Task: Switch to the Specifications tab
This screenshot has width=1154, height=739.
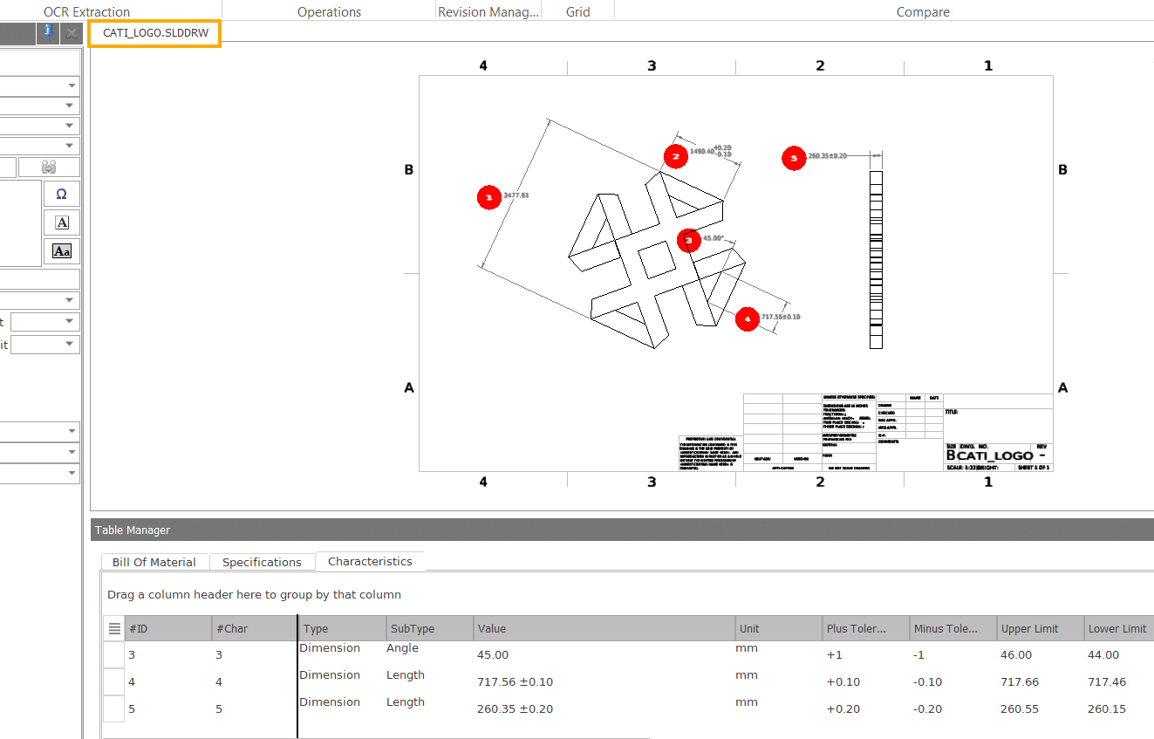Action: pyautogui.click(x=262, y=562)
